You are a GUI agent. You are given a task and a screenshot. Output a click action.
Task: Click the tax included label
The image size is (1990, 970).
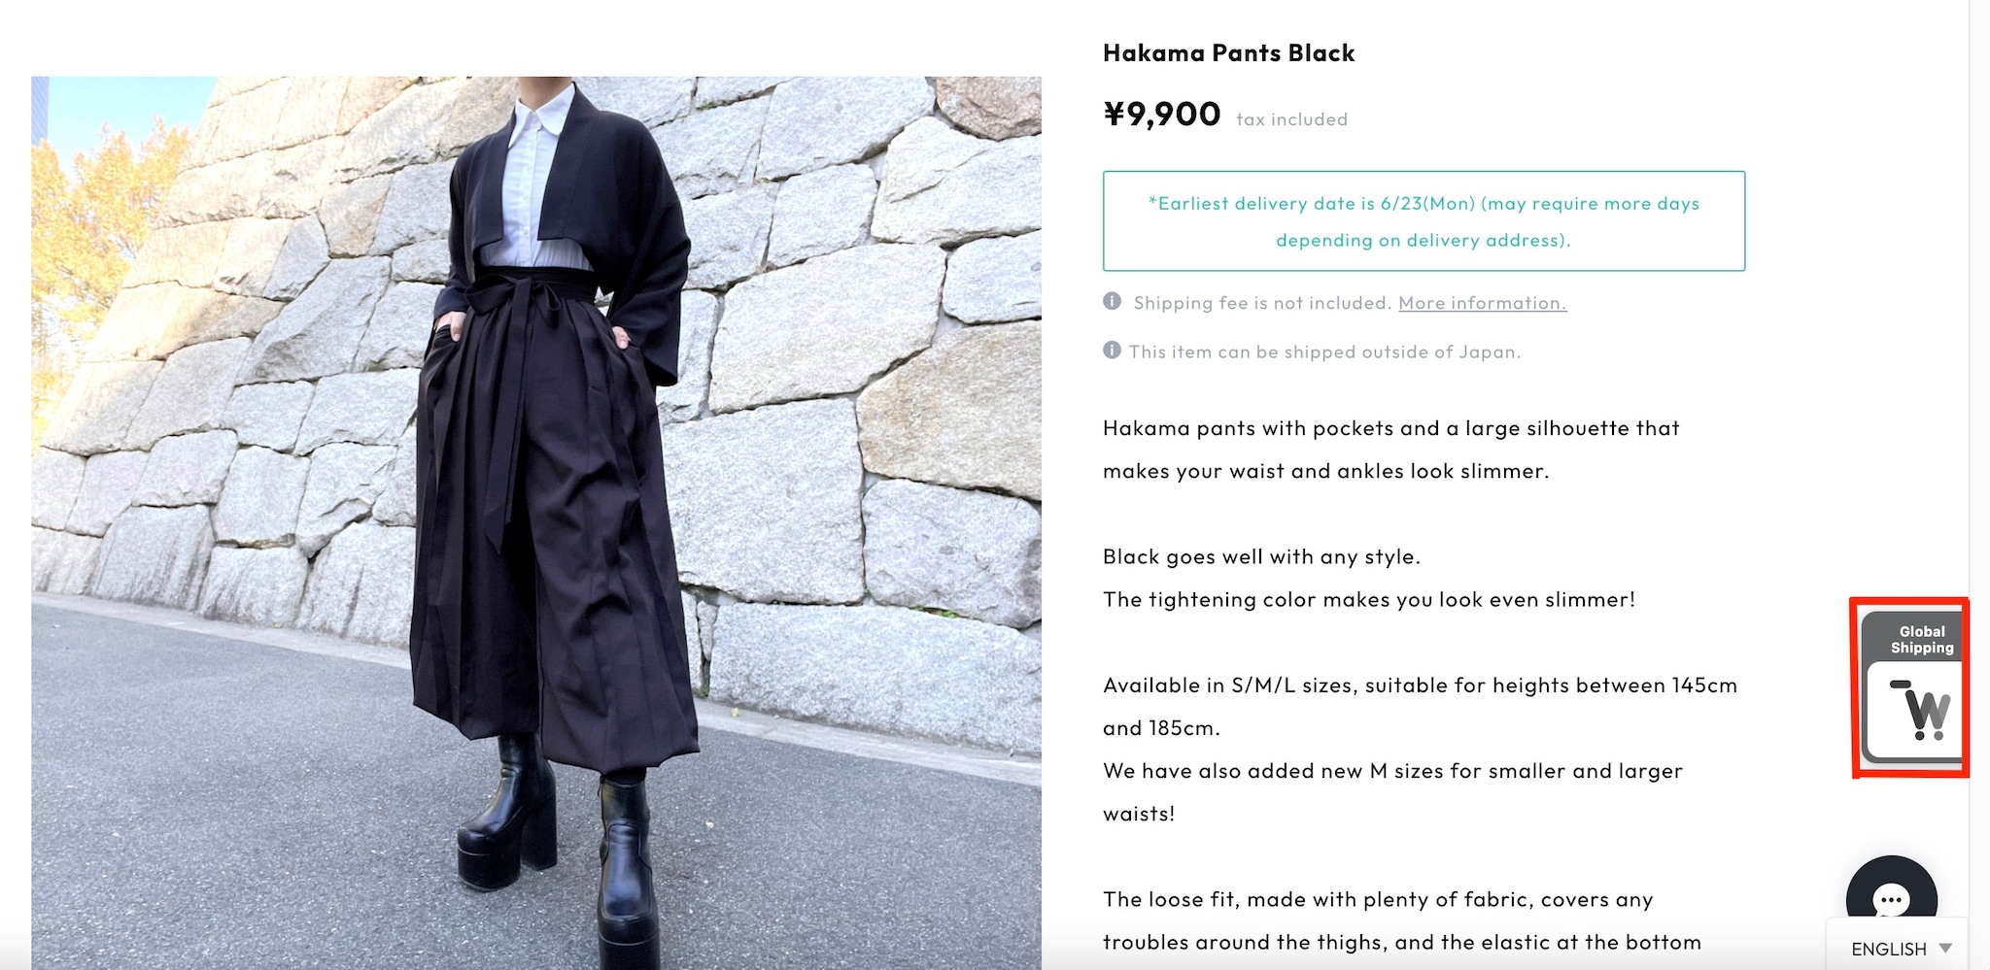click(x=1291, y=119)
